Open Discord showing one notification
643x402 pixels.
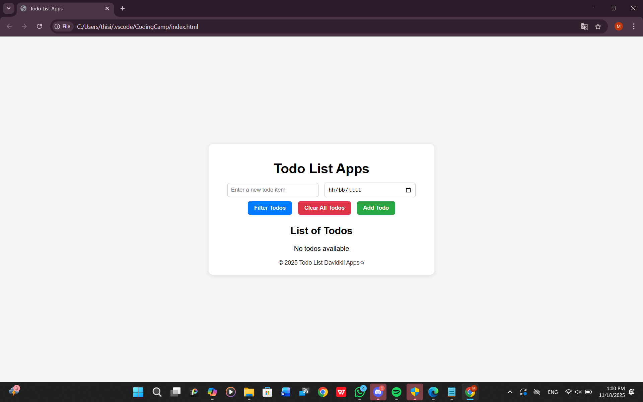tap(378, 392)
